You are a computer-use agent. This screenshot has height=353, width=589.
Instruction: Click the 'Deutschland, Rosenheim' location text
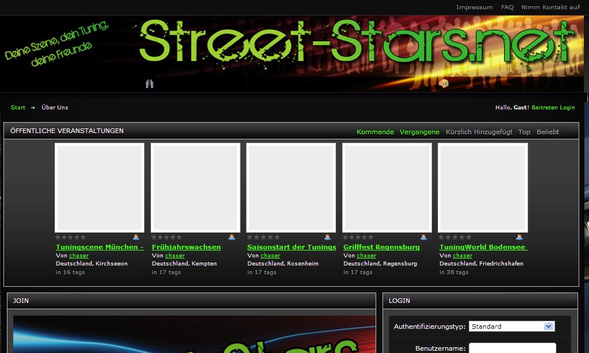(x=283, y=264)
